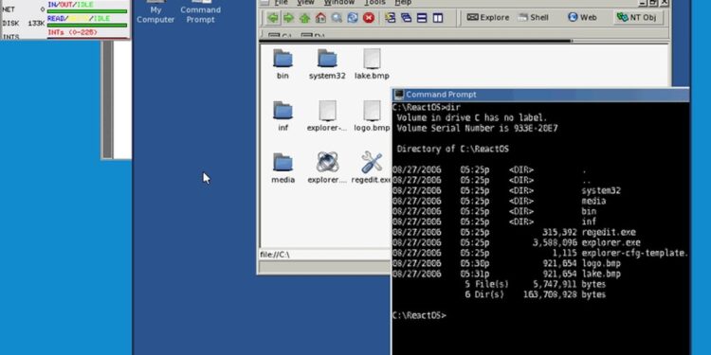711x355 pixels.
Task: Click the explorer-cfg-template row in the listing
Action: click(x=540, y=253)
